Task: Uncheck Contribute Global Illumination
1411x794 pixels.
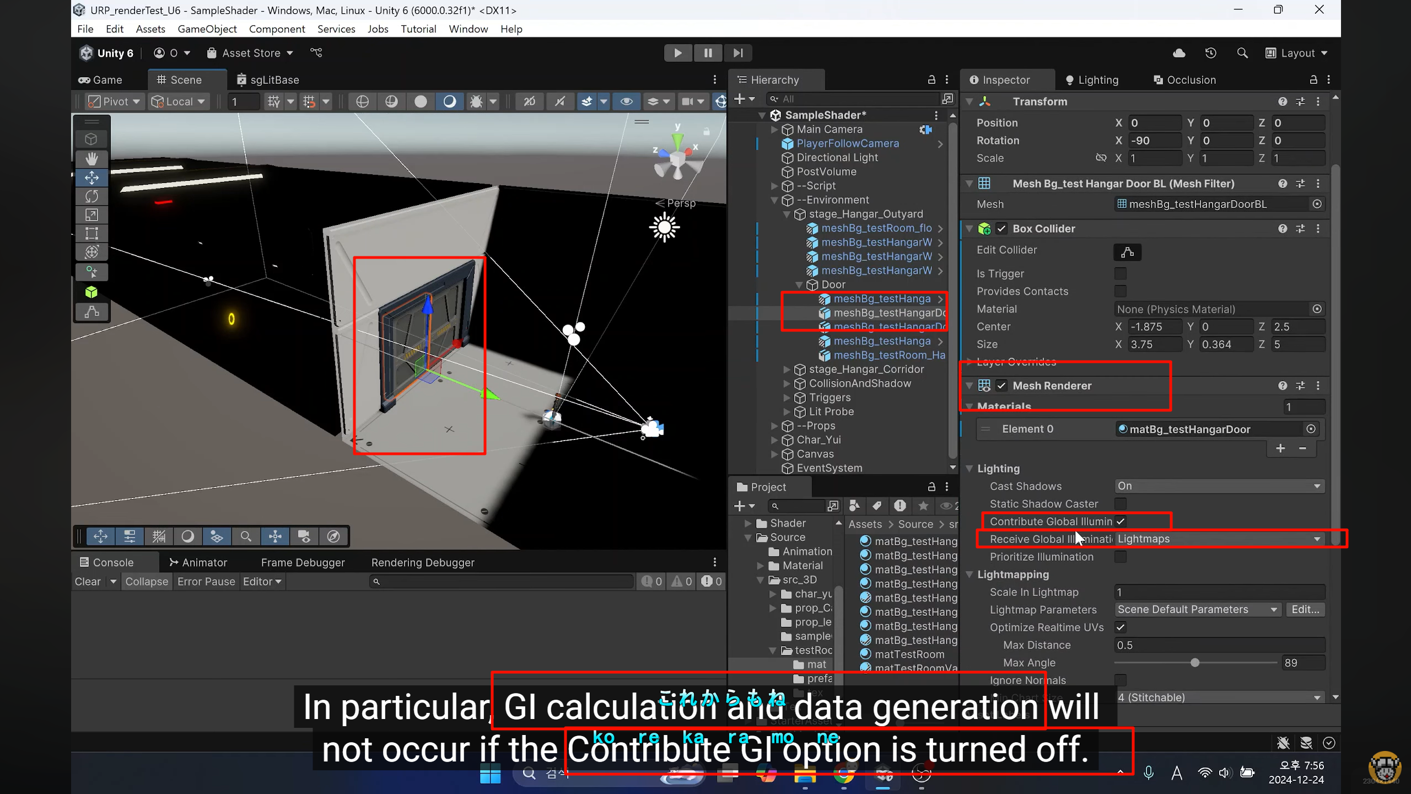Action: click(1121, 521)
